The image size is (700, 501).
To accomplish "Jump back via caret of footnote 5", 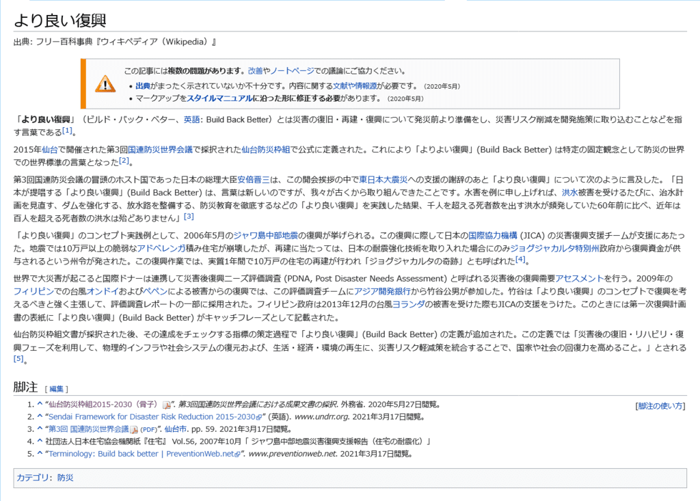I will [x=40, y=454].
